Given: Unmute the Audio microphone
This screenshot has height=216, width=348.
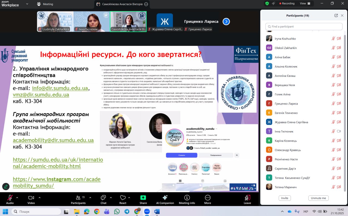Looking at the screenshot, I should point(10,198).
